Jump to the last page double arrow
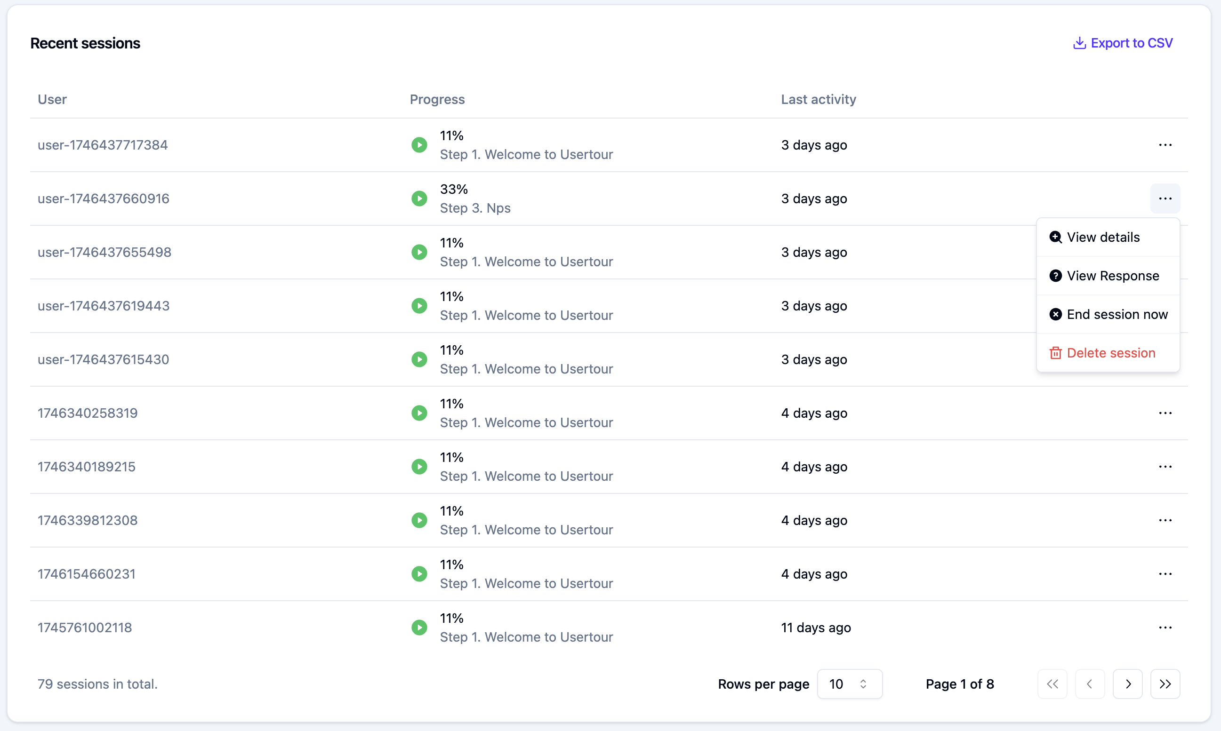The height and width of the screenshot is (731, 1221). (x=1165, y=683)
